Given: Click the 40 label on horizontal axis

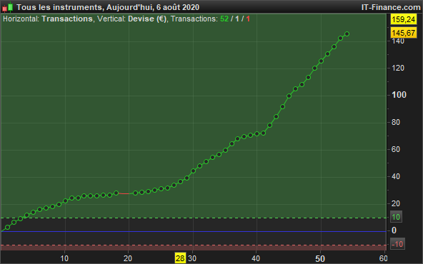Looking at the screenshot, I should tap(256, 258).
